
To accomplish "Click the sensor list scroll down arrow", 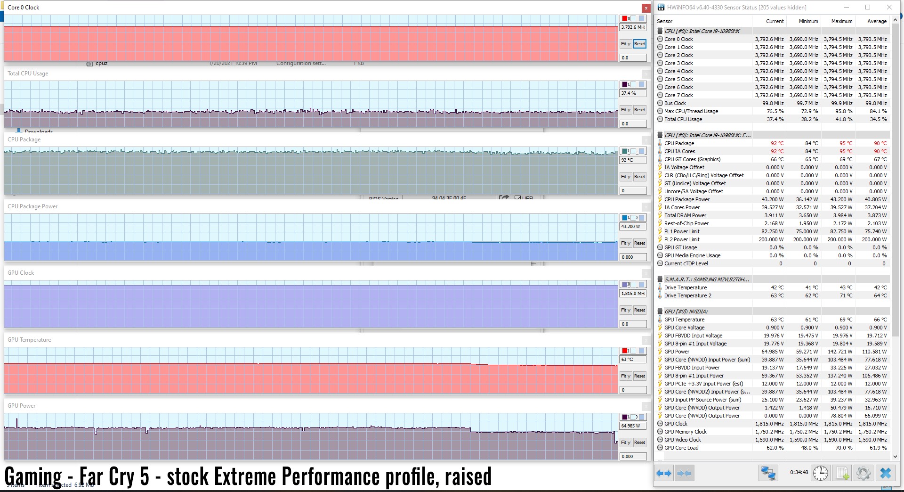I will (895, 456).
